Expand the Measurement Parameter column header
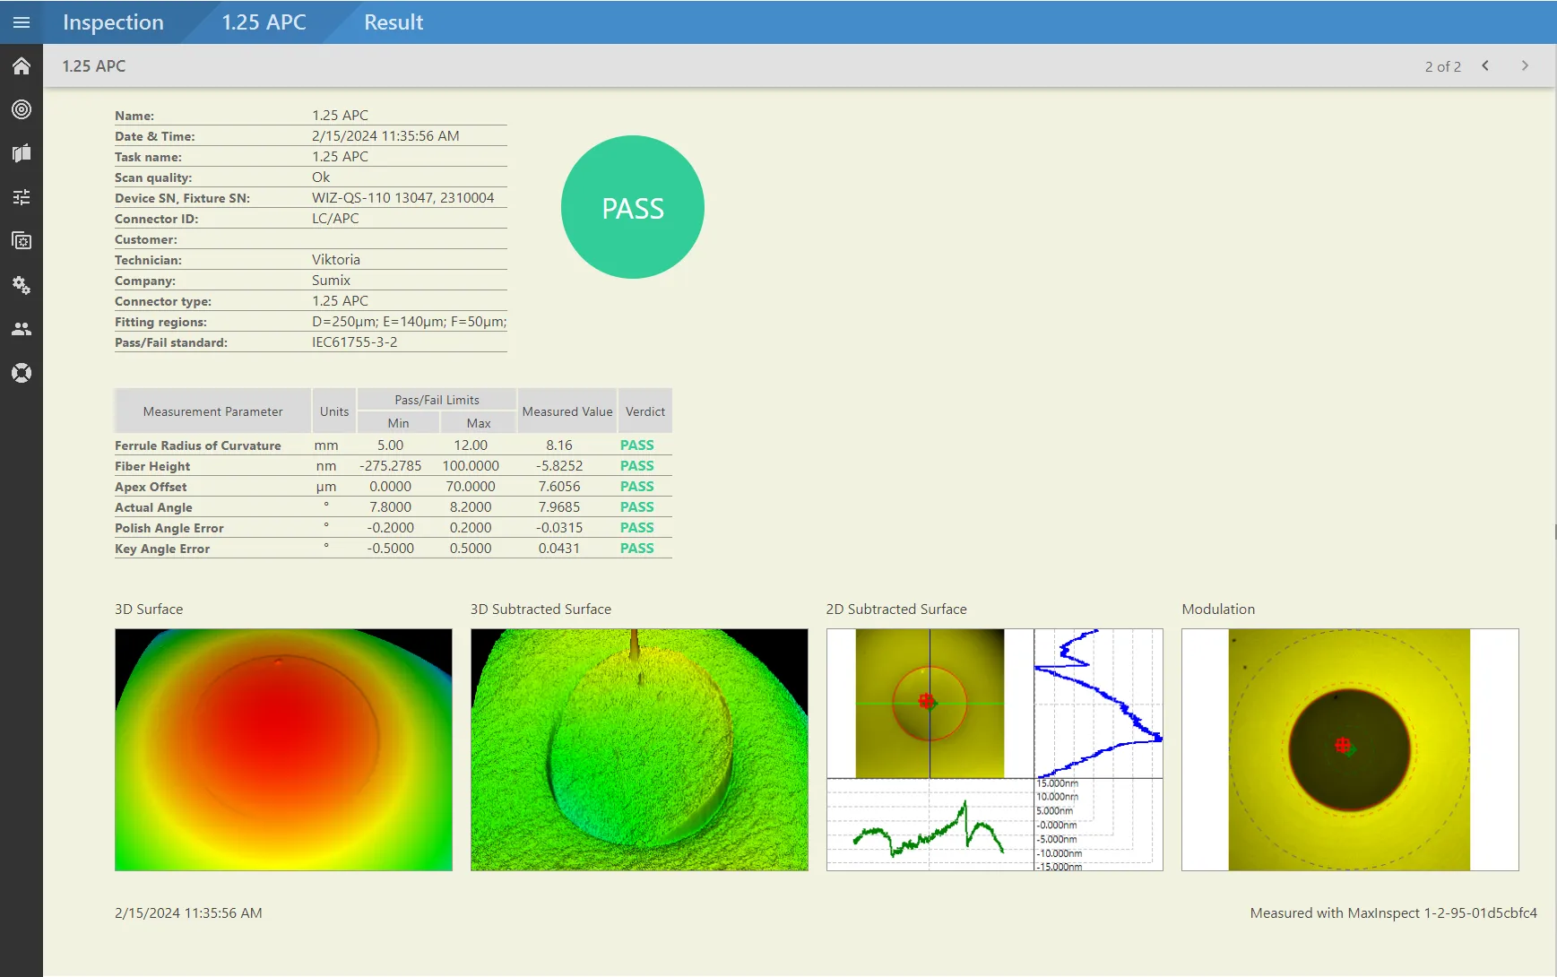The height and width of the screenshot is (977, 1557). pyautogui.click(x=212, y=411)
